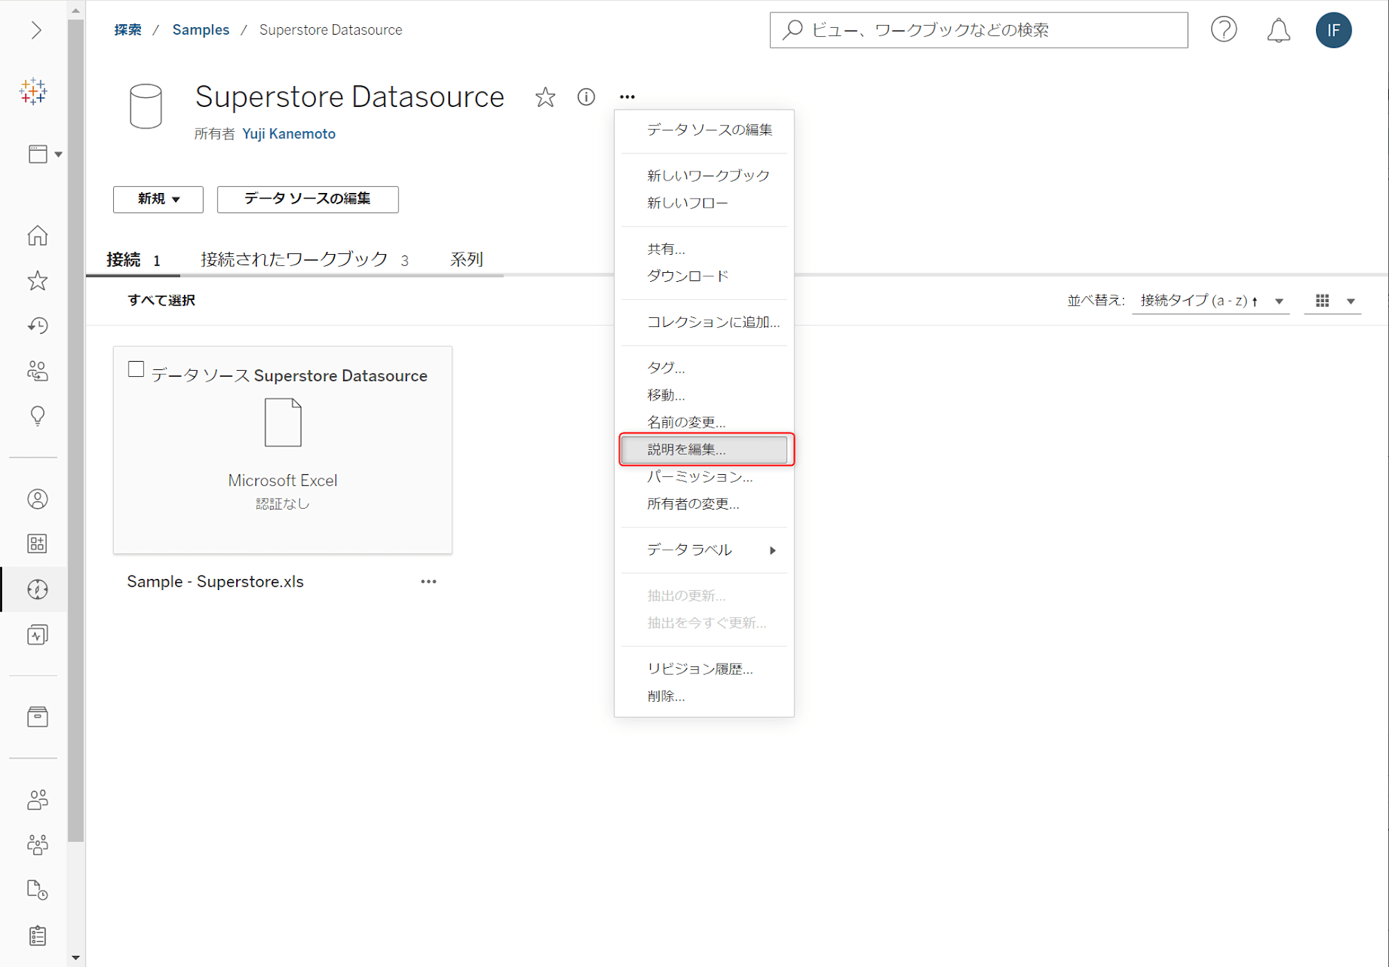Open ellipsis menu for Sample - Superstore.xls
1389x967 pixels.
pos(429,582)
